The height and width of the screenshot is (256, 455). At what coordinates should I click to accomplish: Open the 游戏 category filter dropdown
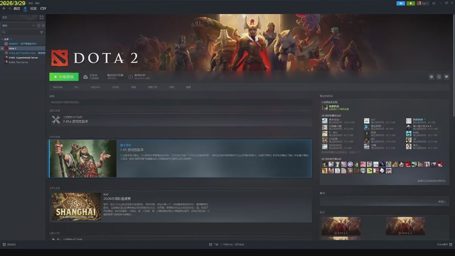18,26
